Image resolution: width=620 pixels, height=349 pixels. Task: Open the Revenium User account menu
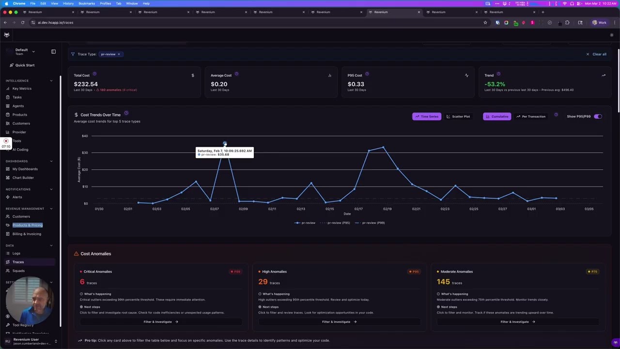pyautogui.click(x=31, y=341)
